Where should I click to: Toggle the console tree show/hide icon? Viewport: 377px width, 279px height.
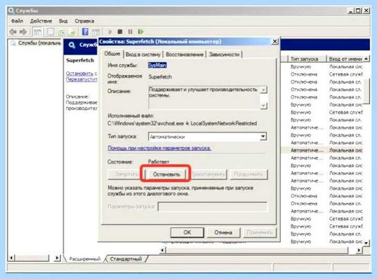tap(38, 32)
